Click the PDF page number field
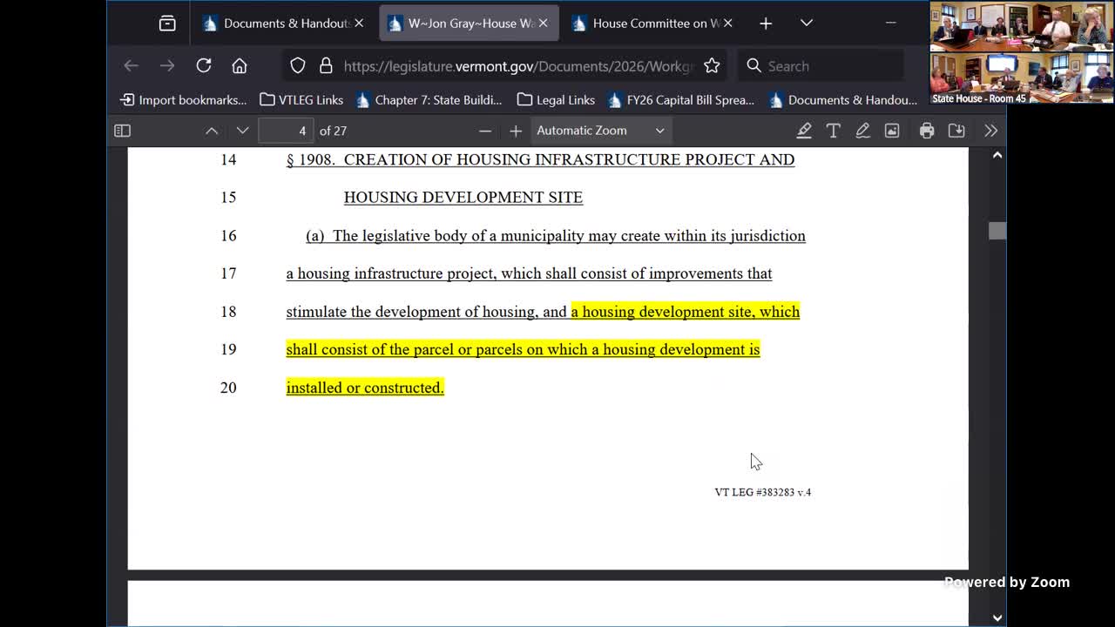 [286, 131]
